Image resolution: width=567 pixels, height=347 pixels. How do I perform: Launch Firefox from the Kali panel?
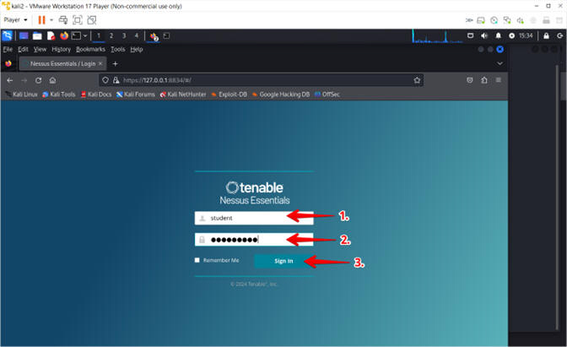[64, 35]
